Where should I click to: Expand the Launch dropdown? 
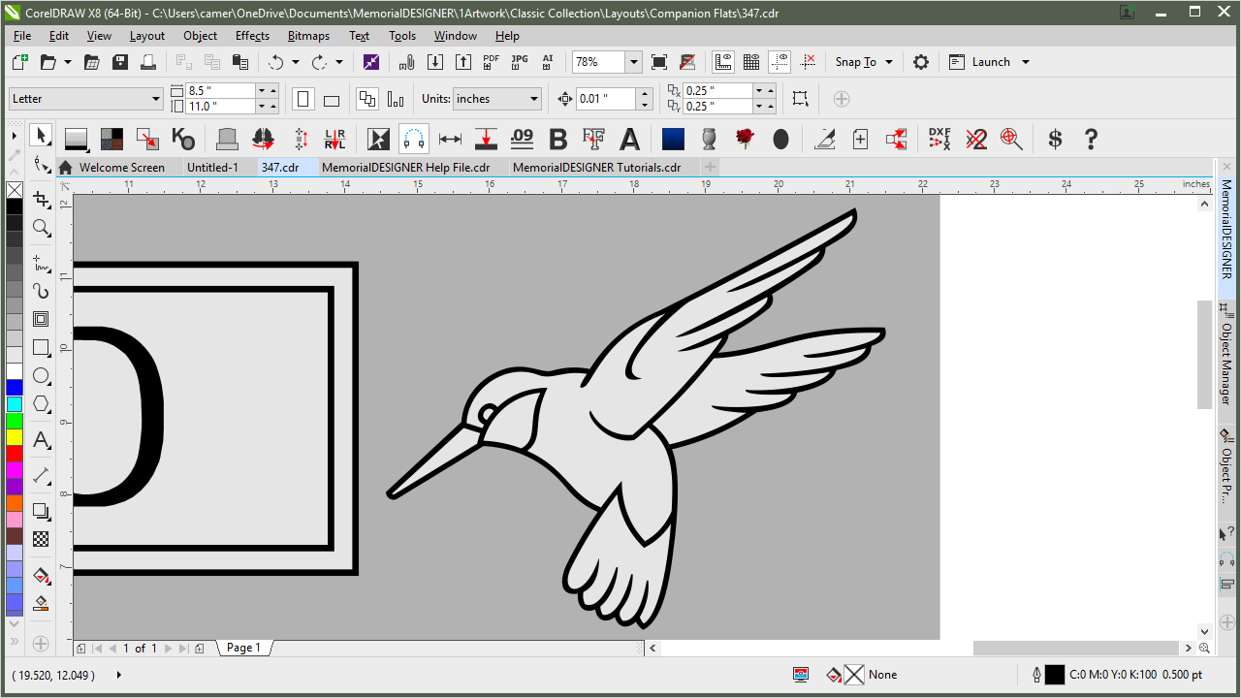[x=1026, y=62]
